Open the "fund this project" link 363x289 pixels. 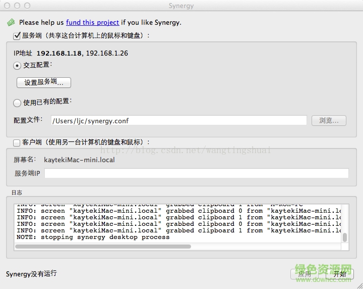click(92, 22)
